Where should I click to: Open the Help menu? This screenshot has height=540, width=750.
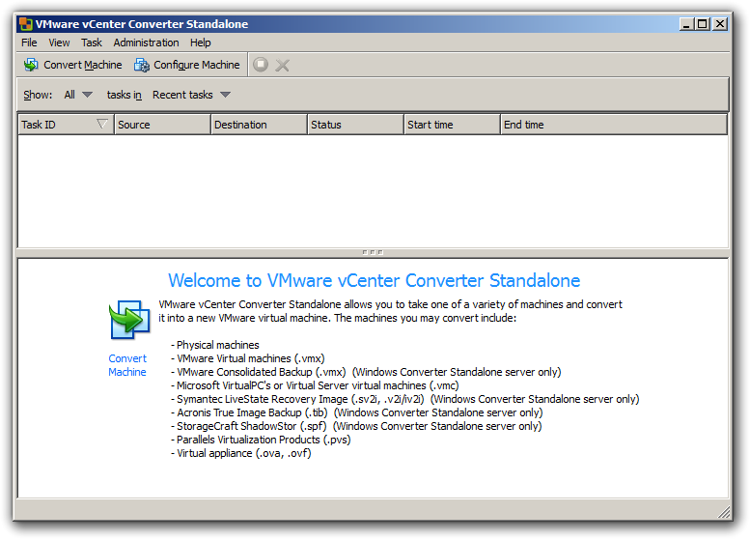pyautogui.click(x=200, y=43)
